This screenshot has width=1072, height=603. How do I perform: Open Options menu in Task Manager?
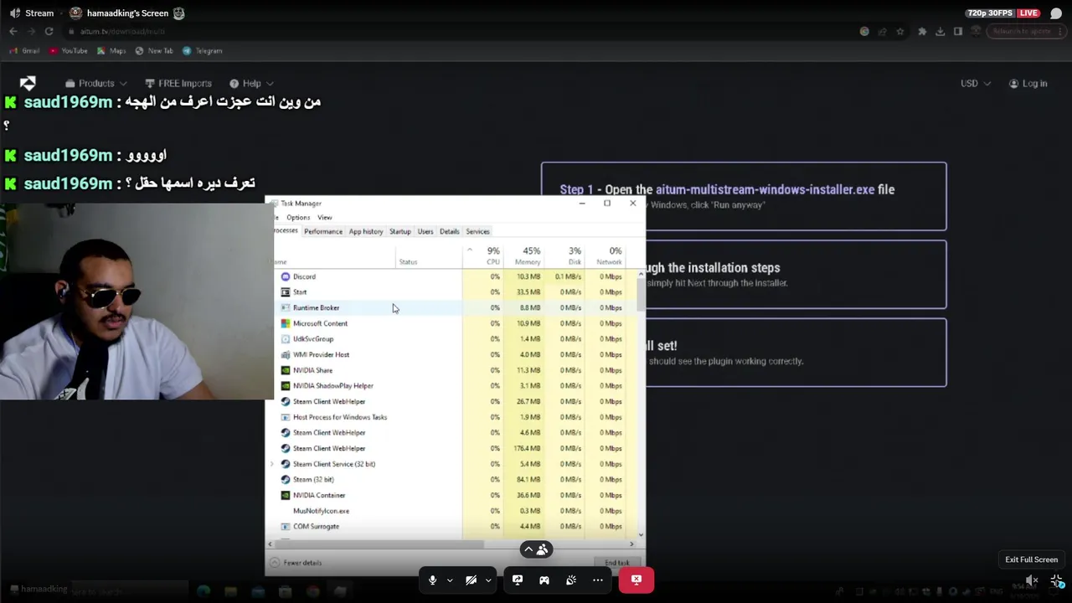(298, 218)
